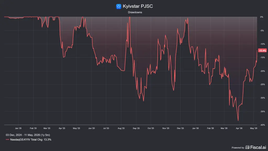Click the Dec '25 x-axis label
268x151 pixels.
coord(180,128)
